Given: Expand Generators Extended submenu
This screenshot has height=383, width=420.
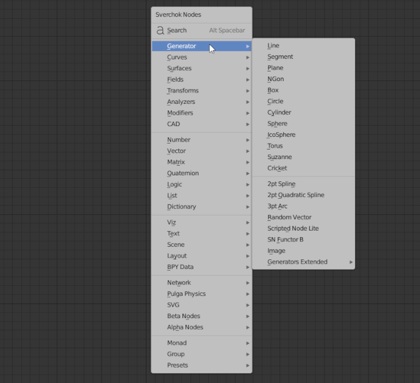Looking at the screenshot, I should 304,262.
